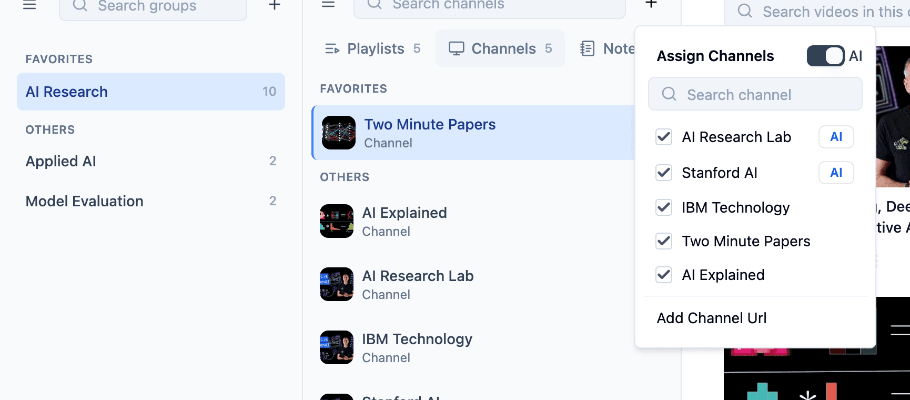
Task: Click the monitor icon on Channels tab
Action: click(x=456, y=48)
